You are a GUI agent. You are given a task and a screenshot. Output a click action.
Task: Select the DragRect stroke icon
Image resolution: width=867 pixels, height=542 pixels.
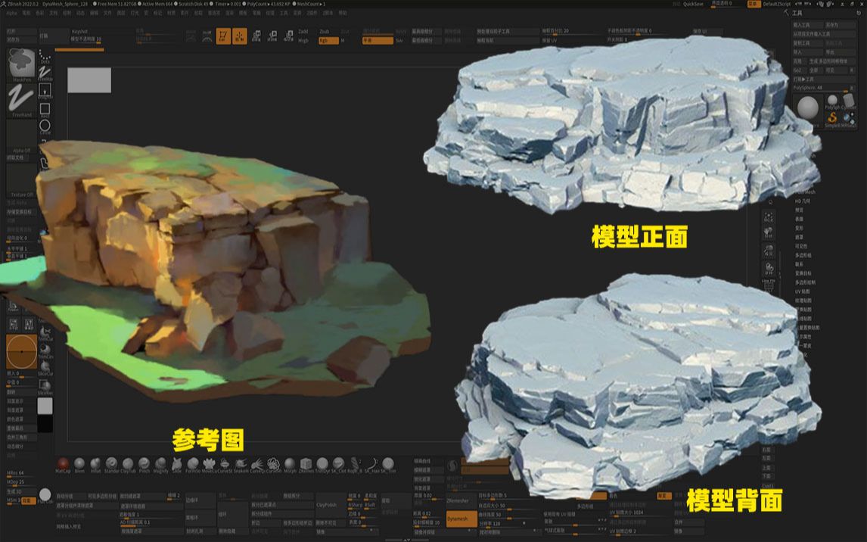[45, 90]
